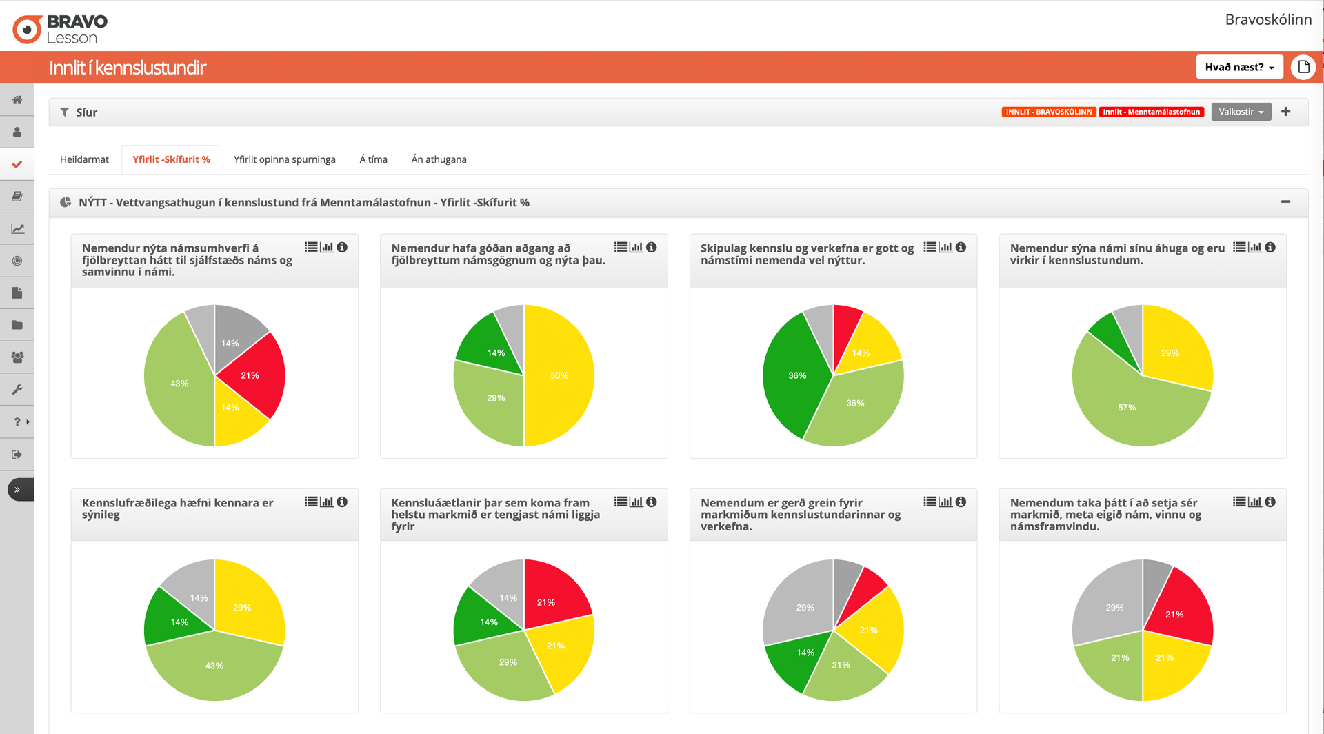
Task: Click the yellow 50% pie slice
Action: point(559,375)
